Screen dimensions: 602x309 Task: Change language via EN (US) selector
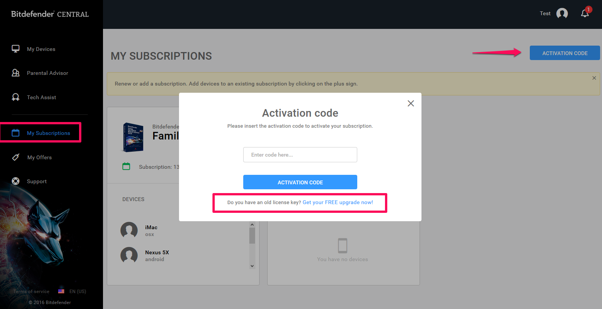78,292
